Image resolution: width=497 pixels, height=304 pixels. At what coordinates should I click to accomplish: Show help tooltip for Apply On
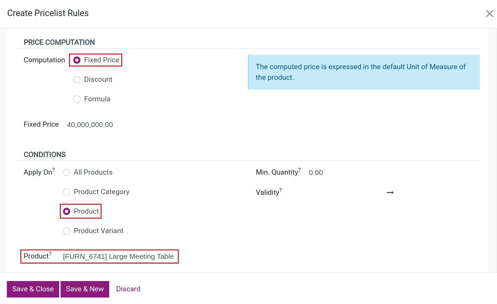pos(54,169)
